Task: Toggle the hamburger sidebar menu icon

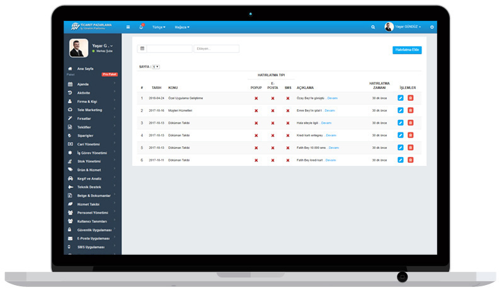Action: pos(128,27)
